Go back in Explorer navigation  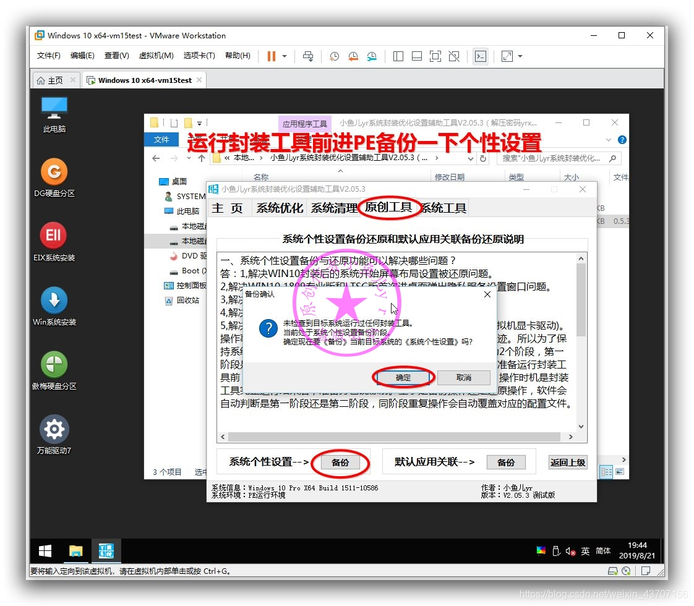(156, 158)
